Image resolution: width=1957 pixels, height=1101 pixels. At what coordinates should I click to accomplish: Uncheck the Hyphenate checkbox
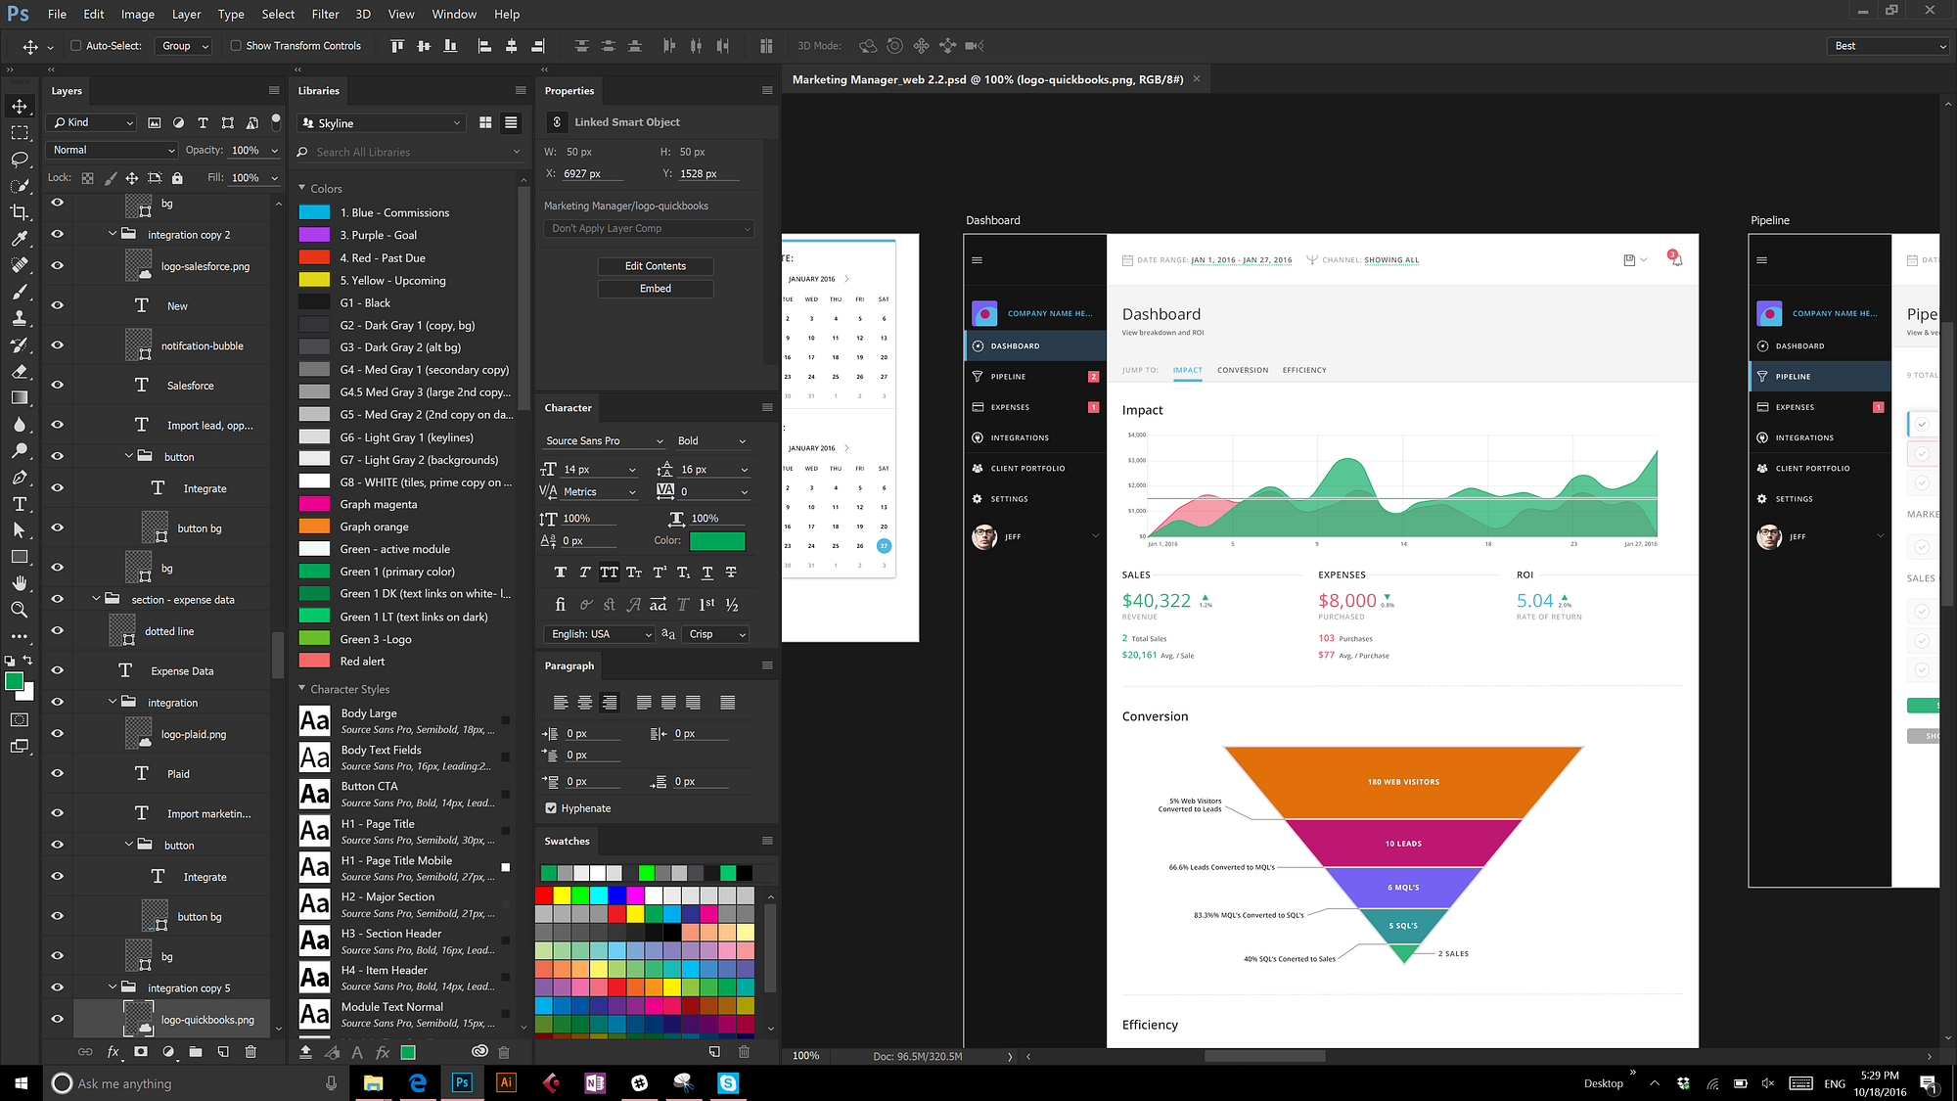click(551, 808)
